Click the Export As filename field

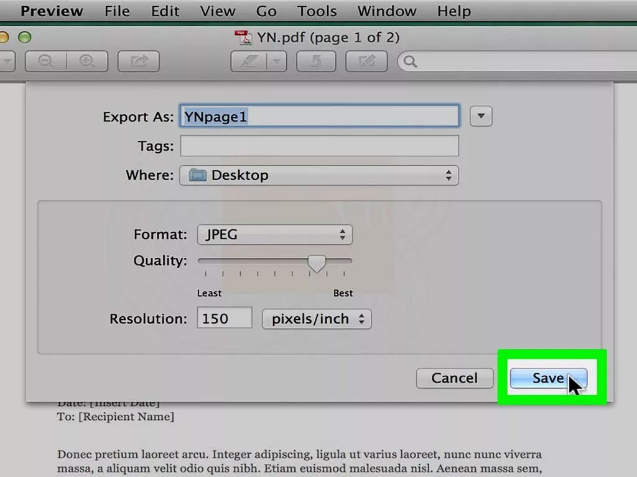point(320,116)
